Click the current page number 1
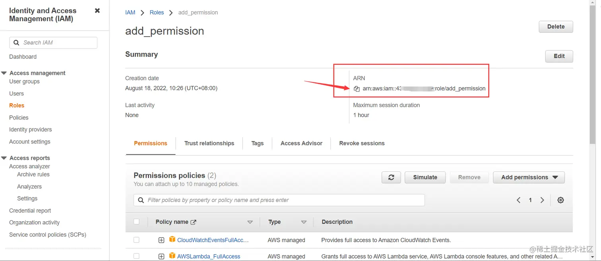 pyautogui.click(x=530, y=200)
